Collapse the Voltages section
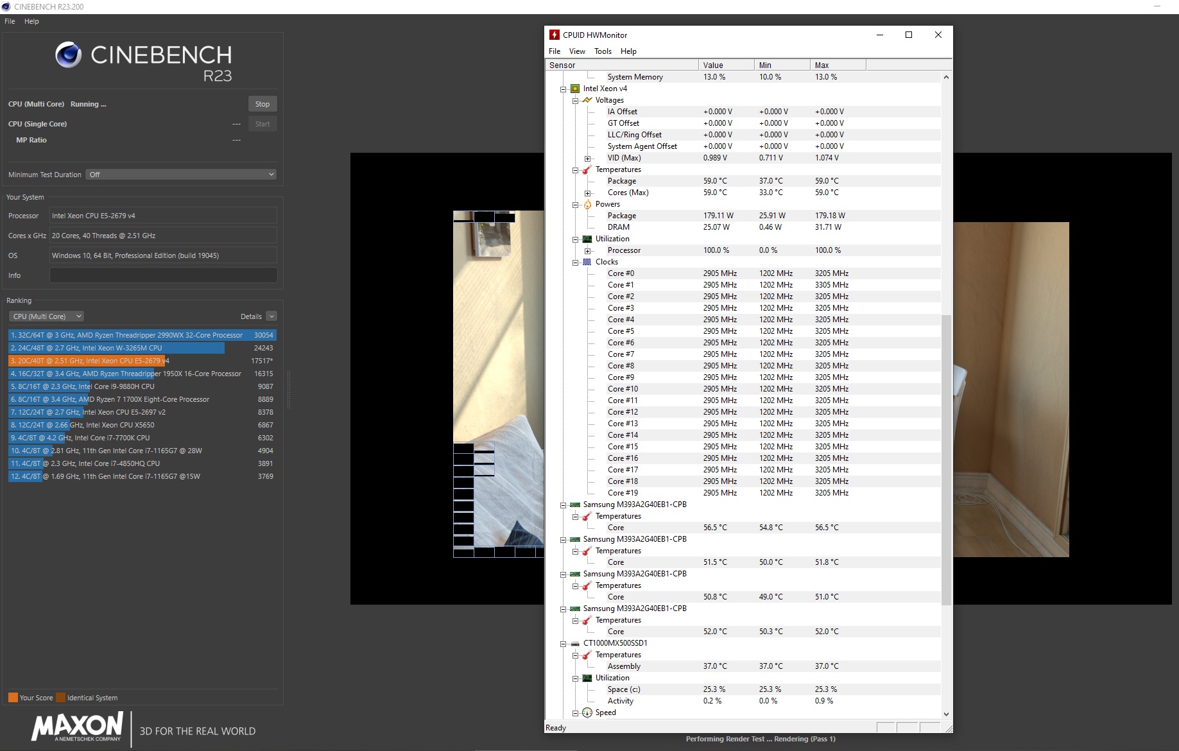 [x=575, y=101]
